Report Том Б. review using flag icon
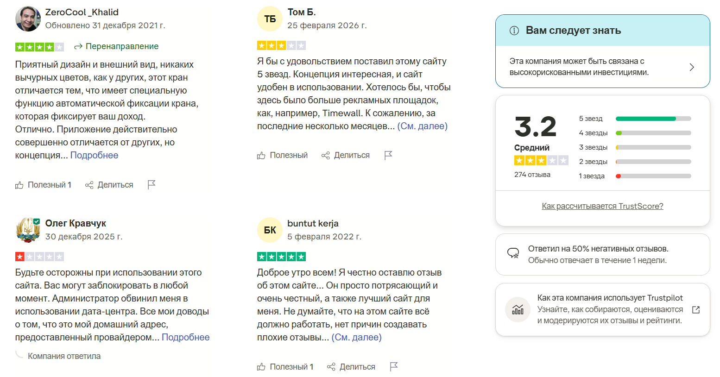The height and width of the screenshot is (377, 720). coord(389,155)
